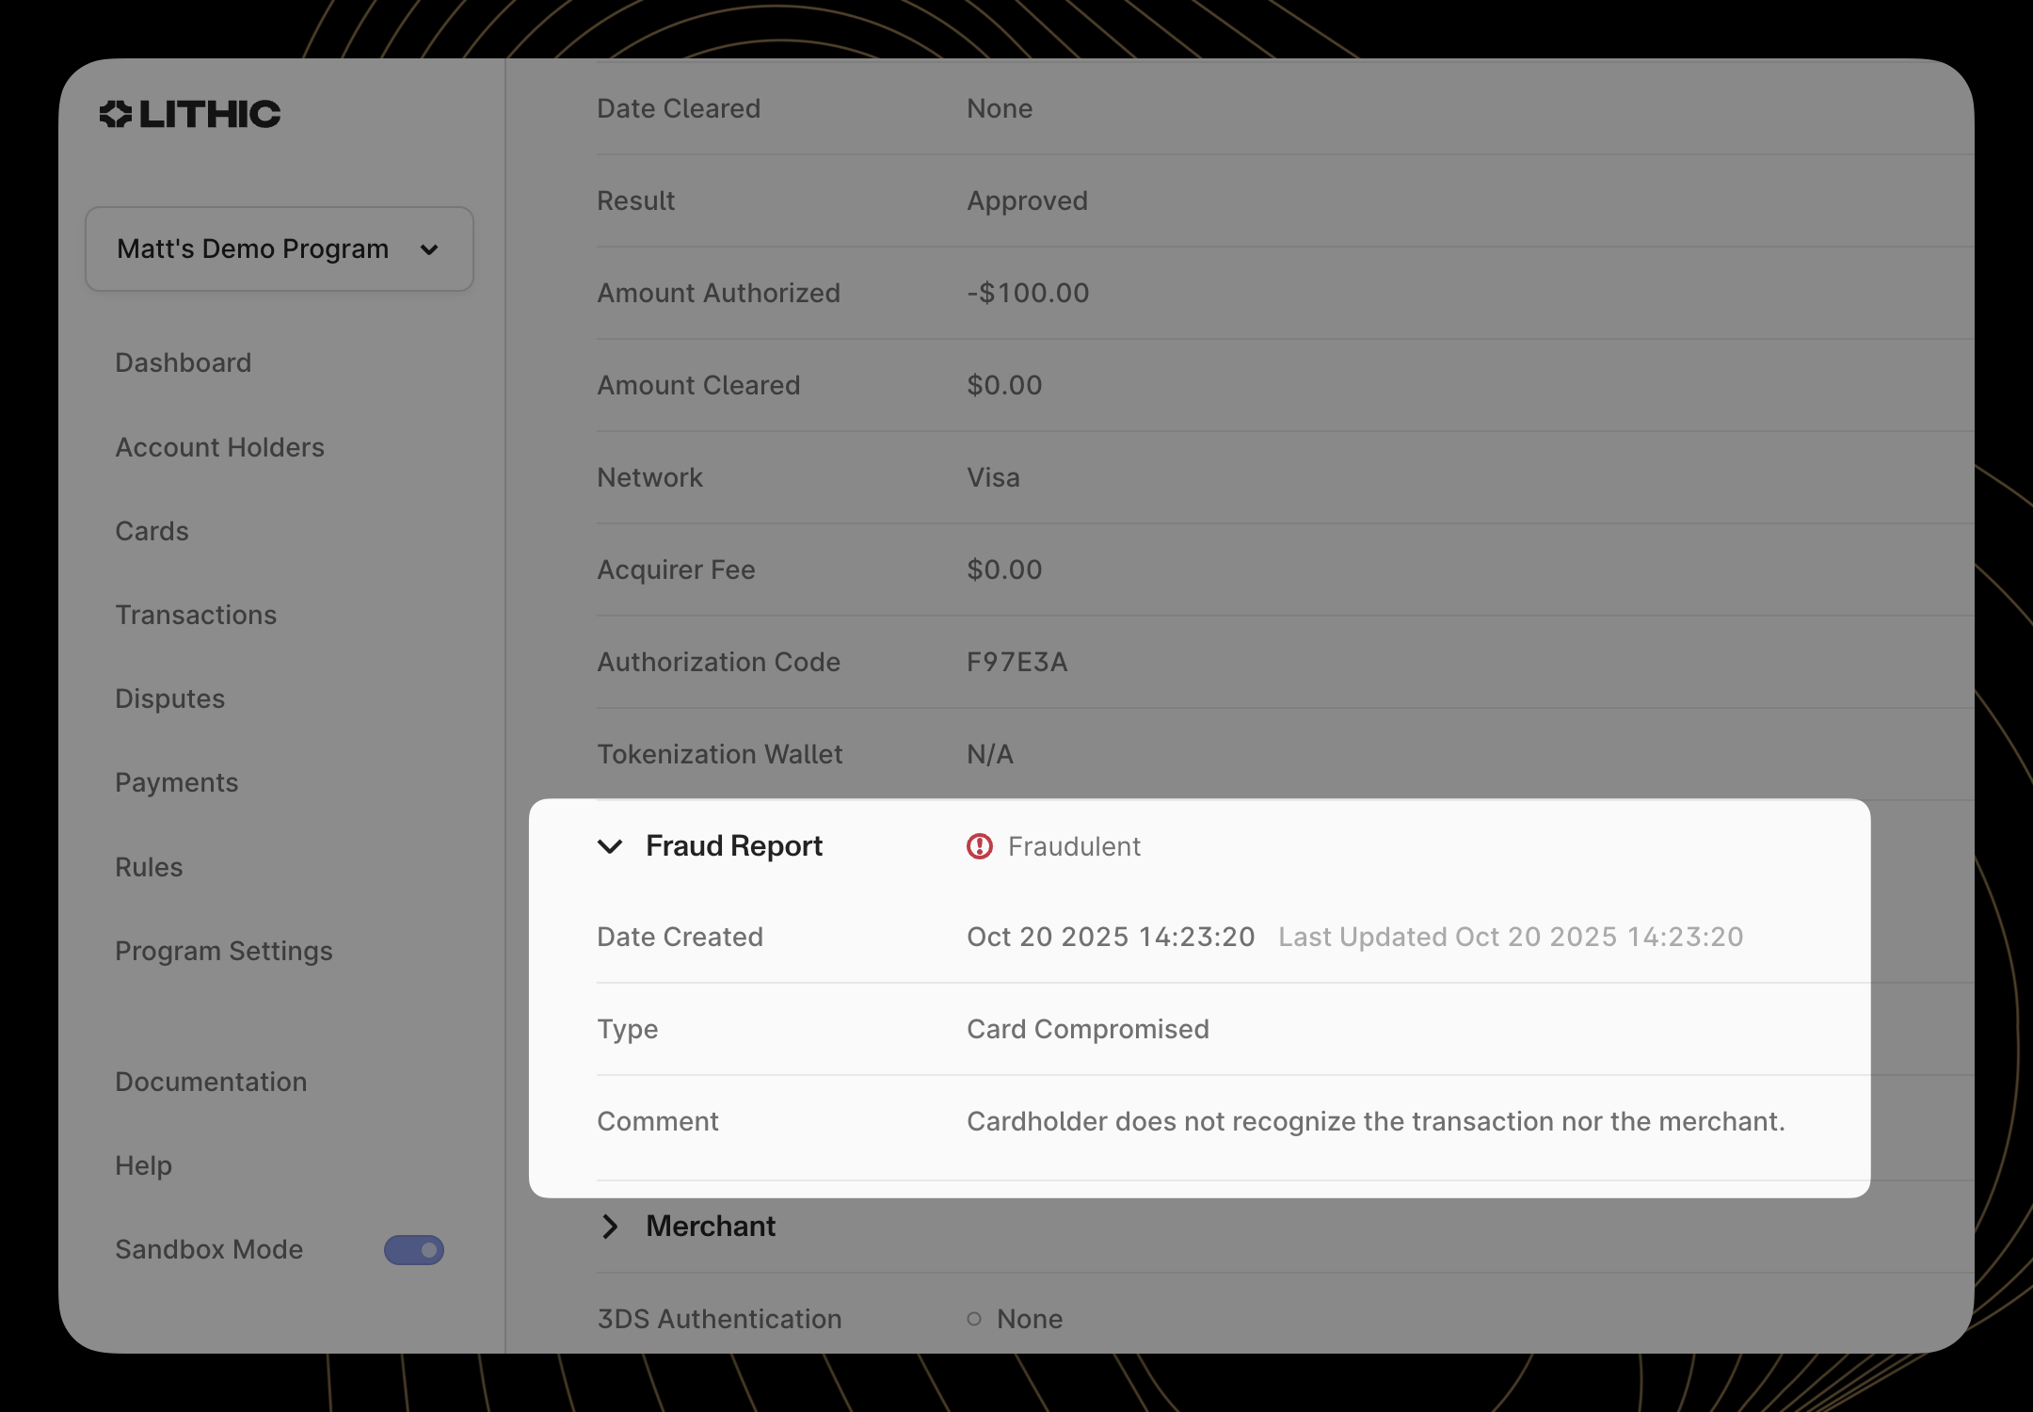Screen dimensions: 2033x1412
Task: Go to Dashboard
Action: pyautogui.click(x=183, y=362)
